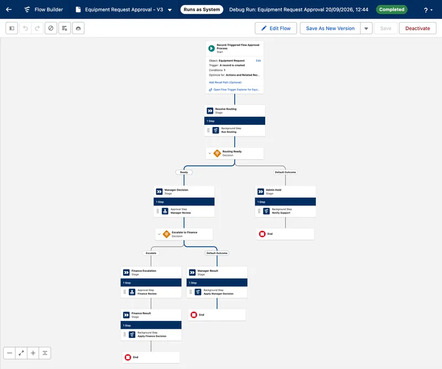The height and width of the screenshot is (369, 442).
Task: Click the Debug Run label text
Action: coord(298,9)
